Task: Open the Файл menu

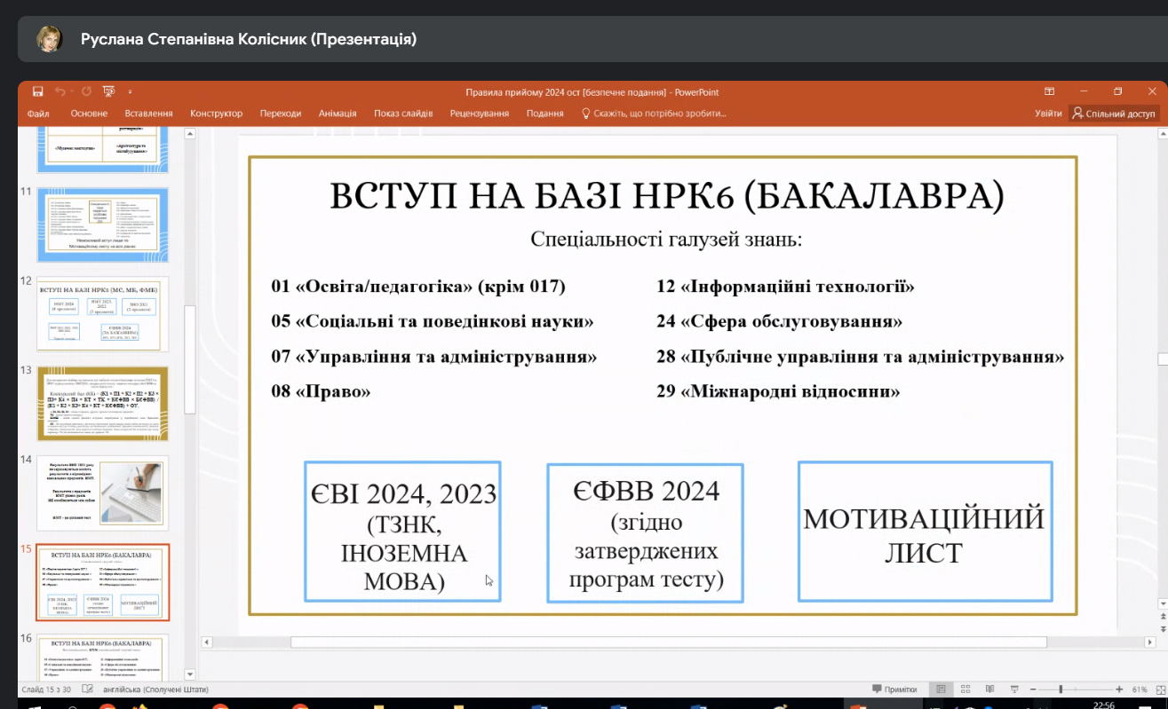Action: [38, 114]
